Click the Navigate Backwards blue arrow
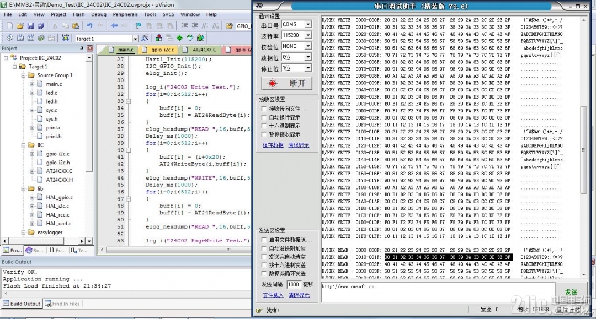This screenshot has width=596, height=319. coord(114,26)
